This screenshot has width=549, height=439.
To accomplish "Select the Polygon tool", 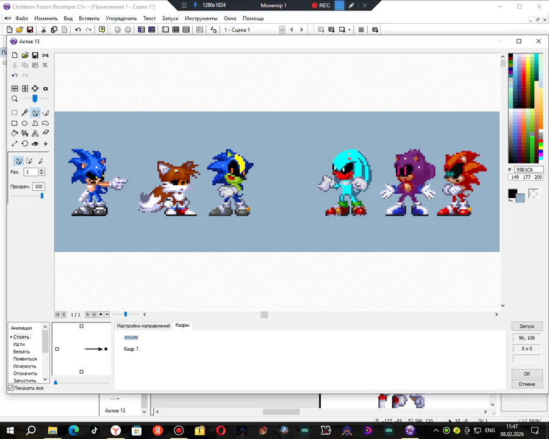I will pos(35,123).
